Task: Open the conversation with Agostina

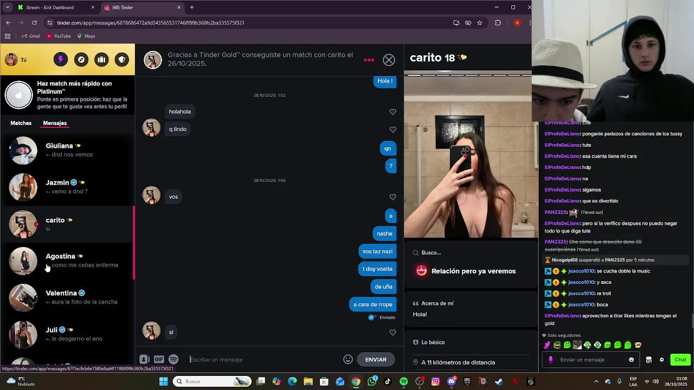Action: tap(67, 261)
